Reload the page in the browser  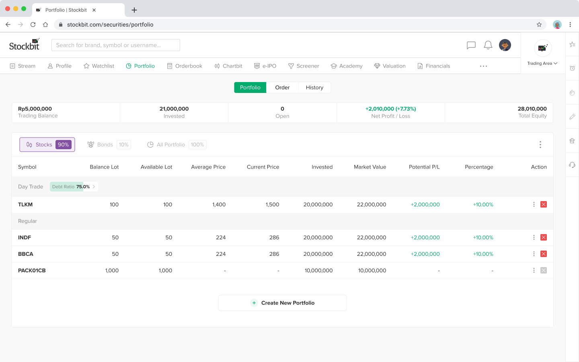click(33, 25)
